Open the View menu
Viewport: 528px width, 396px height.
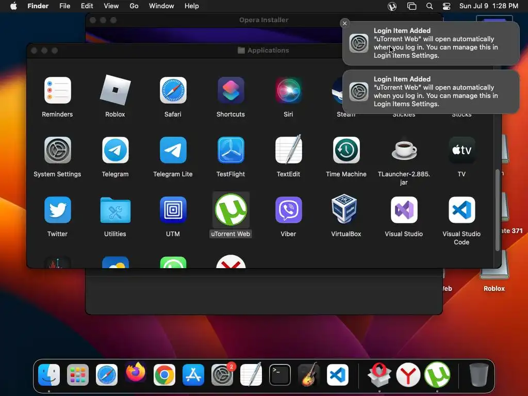coord(111,6)
